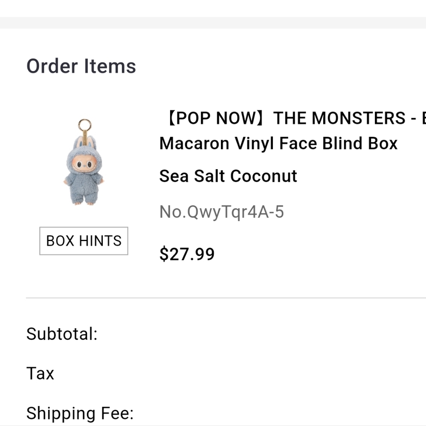Click inside the BOX HINTS bordered box
Screen dimensions: 426x426
84,241
